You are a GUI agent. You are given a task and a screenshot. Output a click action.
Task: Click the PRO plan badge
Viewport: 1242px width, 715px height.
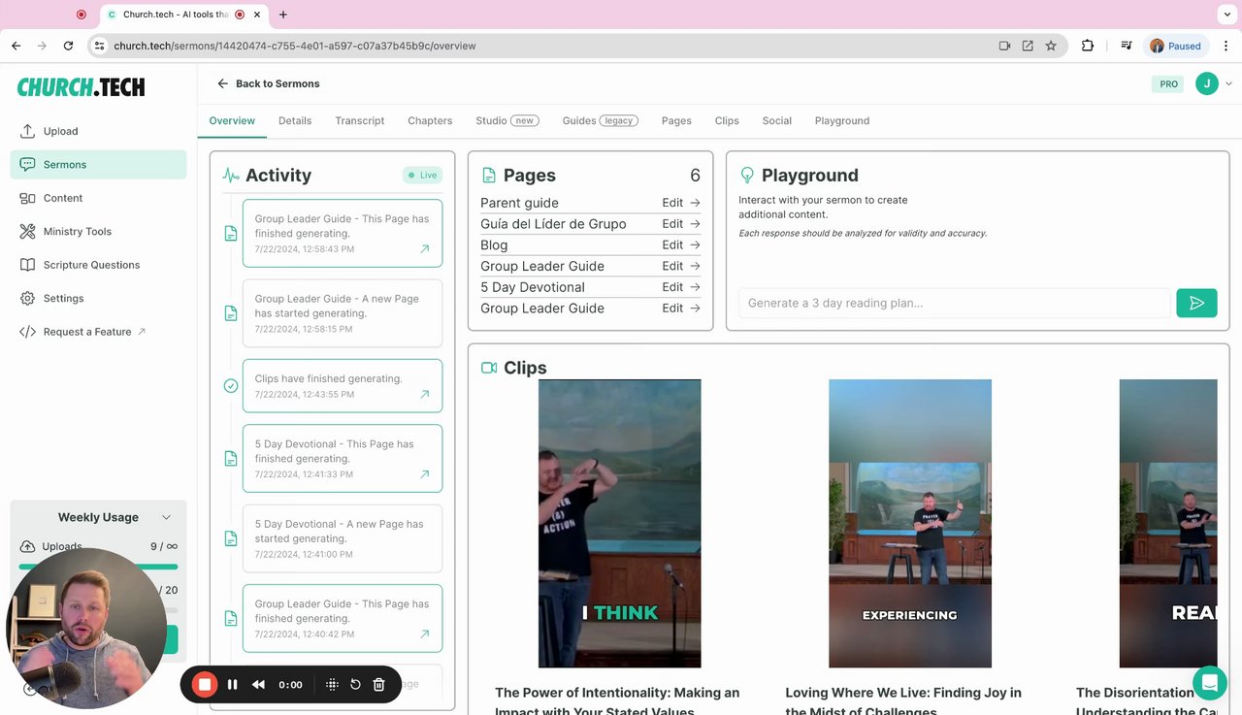[1168, 84]
